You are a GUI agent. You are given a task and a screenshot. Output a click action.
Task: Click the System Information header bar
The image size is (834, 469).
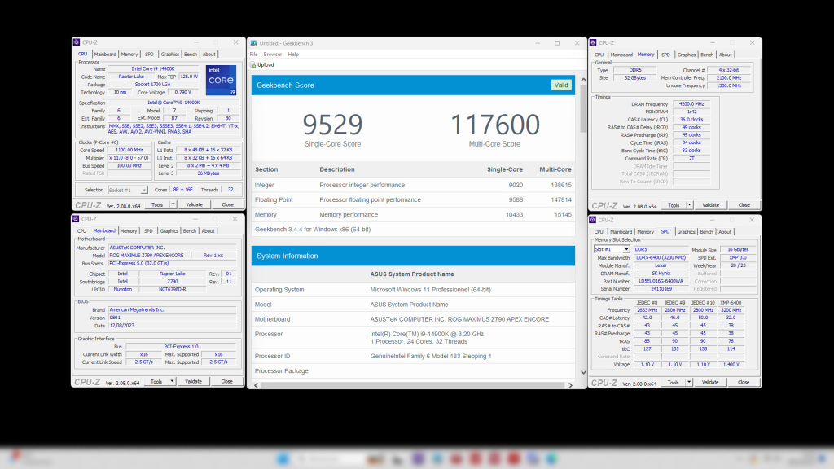(x=413, y=256)
